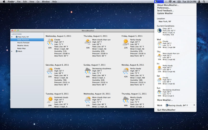This screenshot has width=208, height=130.
Task: Open the File menu
Action: click(19, 2)
